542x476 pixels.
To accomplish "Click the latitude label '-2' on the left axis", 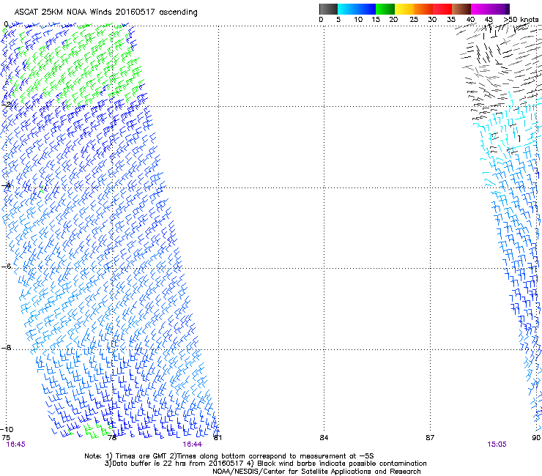I will [7, 105].
